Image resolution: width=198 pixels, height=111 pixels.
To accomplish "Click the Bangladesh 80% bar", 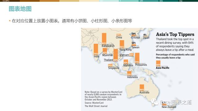I will coord(104,39).
